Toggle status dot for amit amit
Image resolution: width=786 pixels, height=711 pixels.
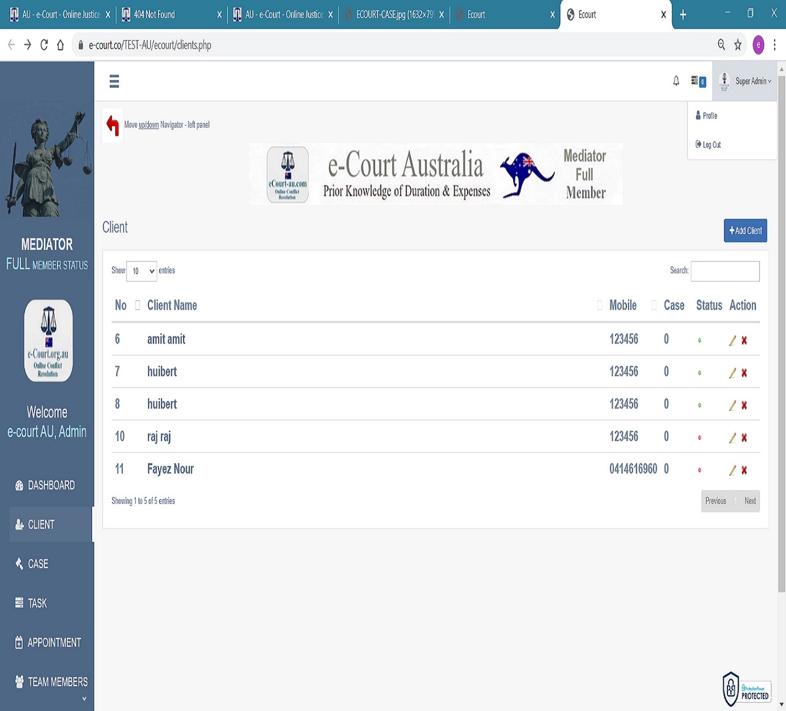tap(699, 340)
